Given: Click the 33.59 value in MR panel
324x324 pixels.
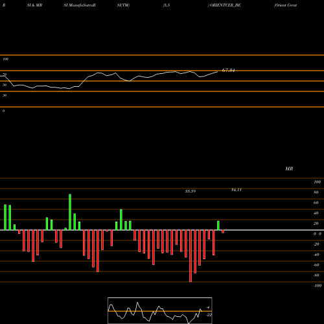Looking at the screenshot, I should 191,191.
